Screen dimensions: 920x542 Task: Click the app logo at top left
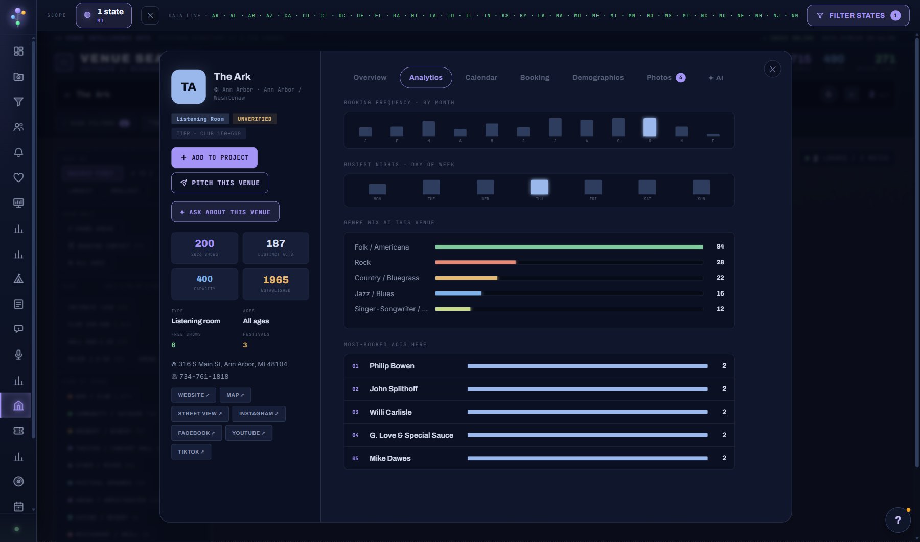[18, 16]
